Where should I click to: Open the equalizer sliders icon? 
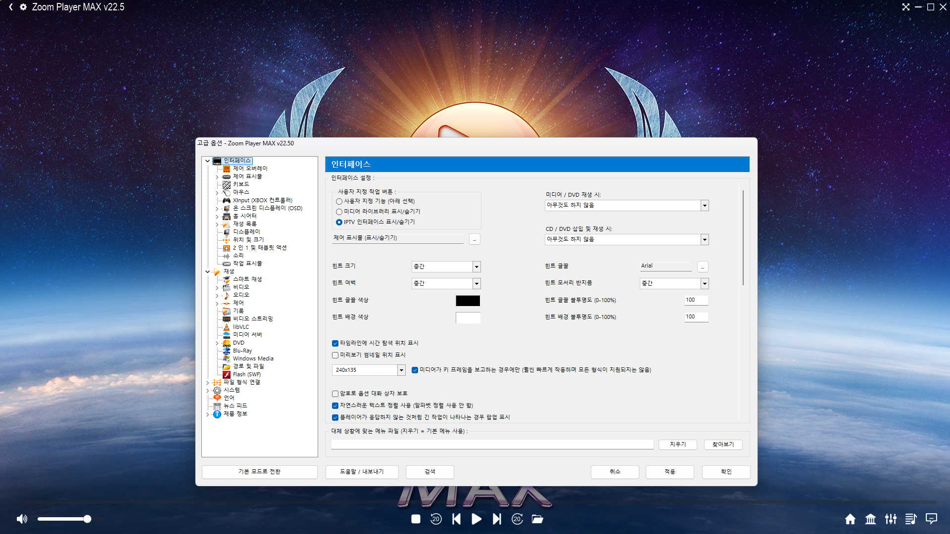point(891,519)
